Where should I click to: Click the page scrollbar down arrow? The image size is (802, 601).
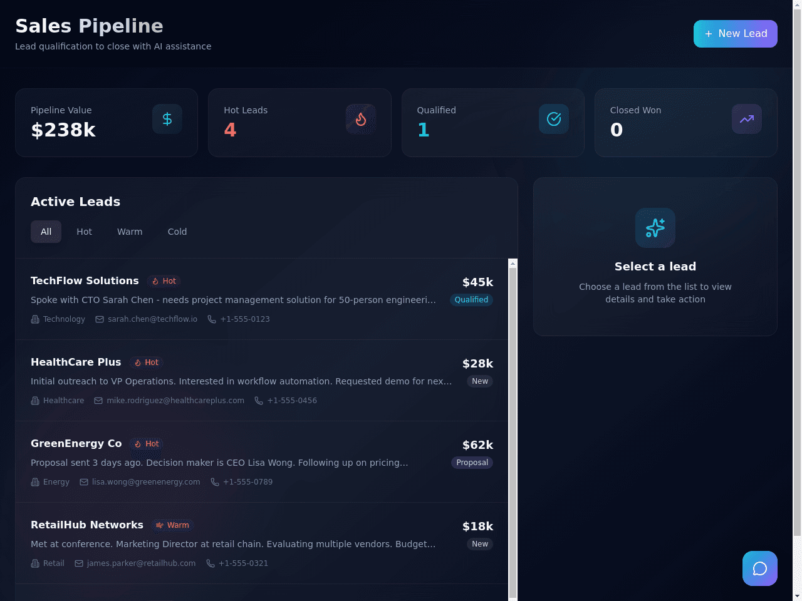point(797,596)
